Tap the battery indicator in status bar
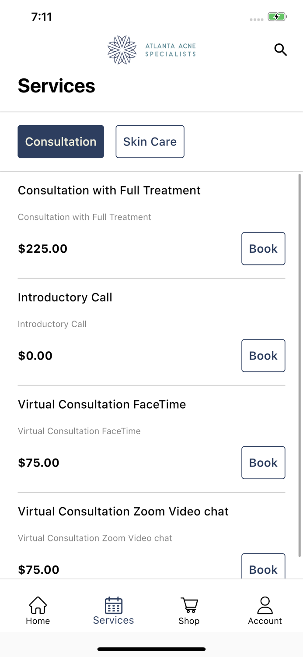The height and width of the screenshot is (657, 303). coord(276,17)
